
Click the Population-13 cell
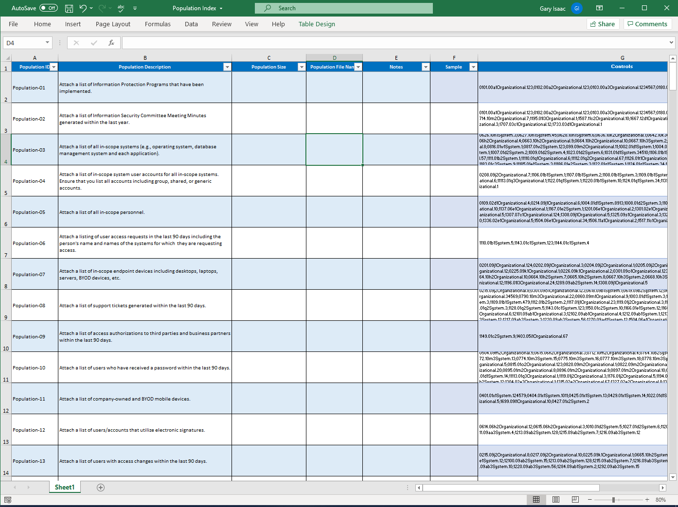tap(35, 461)
